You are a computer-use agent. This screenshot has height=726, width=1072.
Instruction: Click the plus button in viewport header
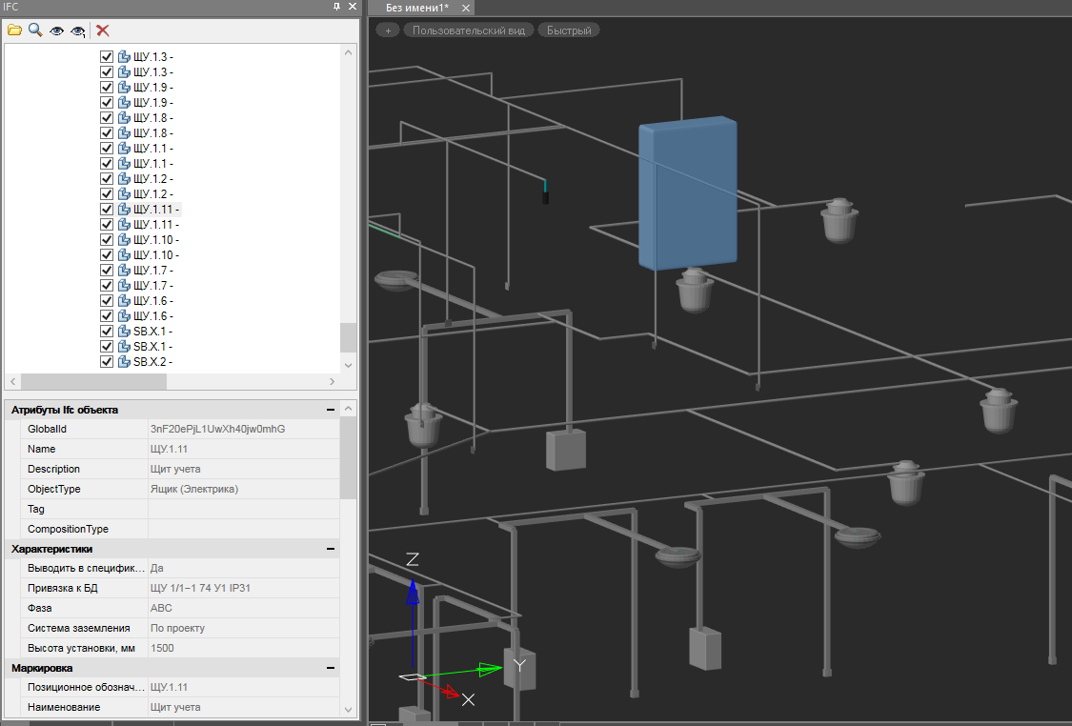(x=388, y=30)
